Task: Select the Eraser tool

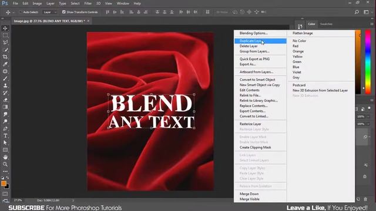Action: [5, 100]
